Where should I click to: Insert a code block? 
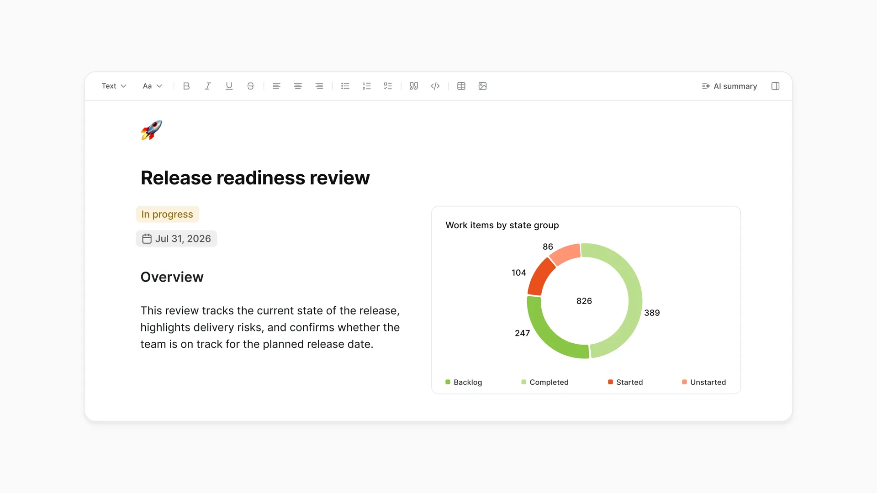click(435, 86)
